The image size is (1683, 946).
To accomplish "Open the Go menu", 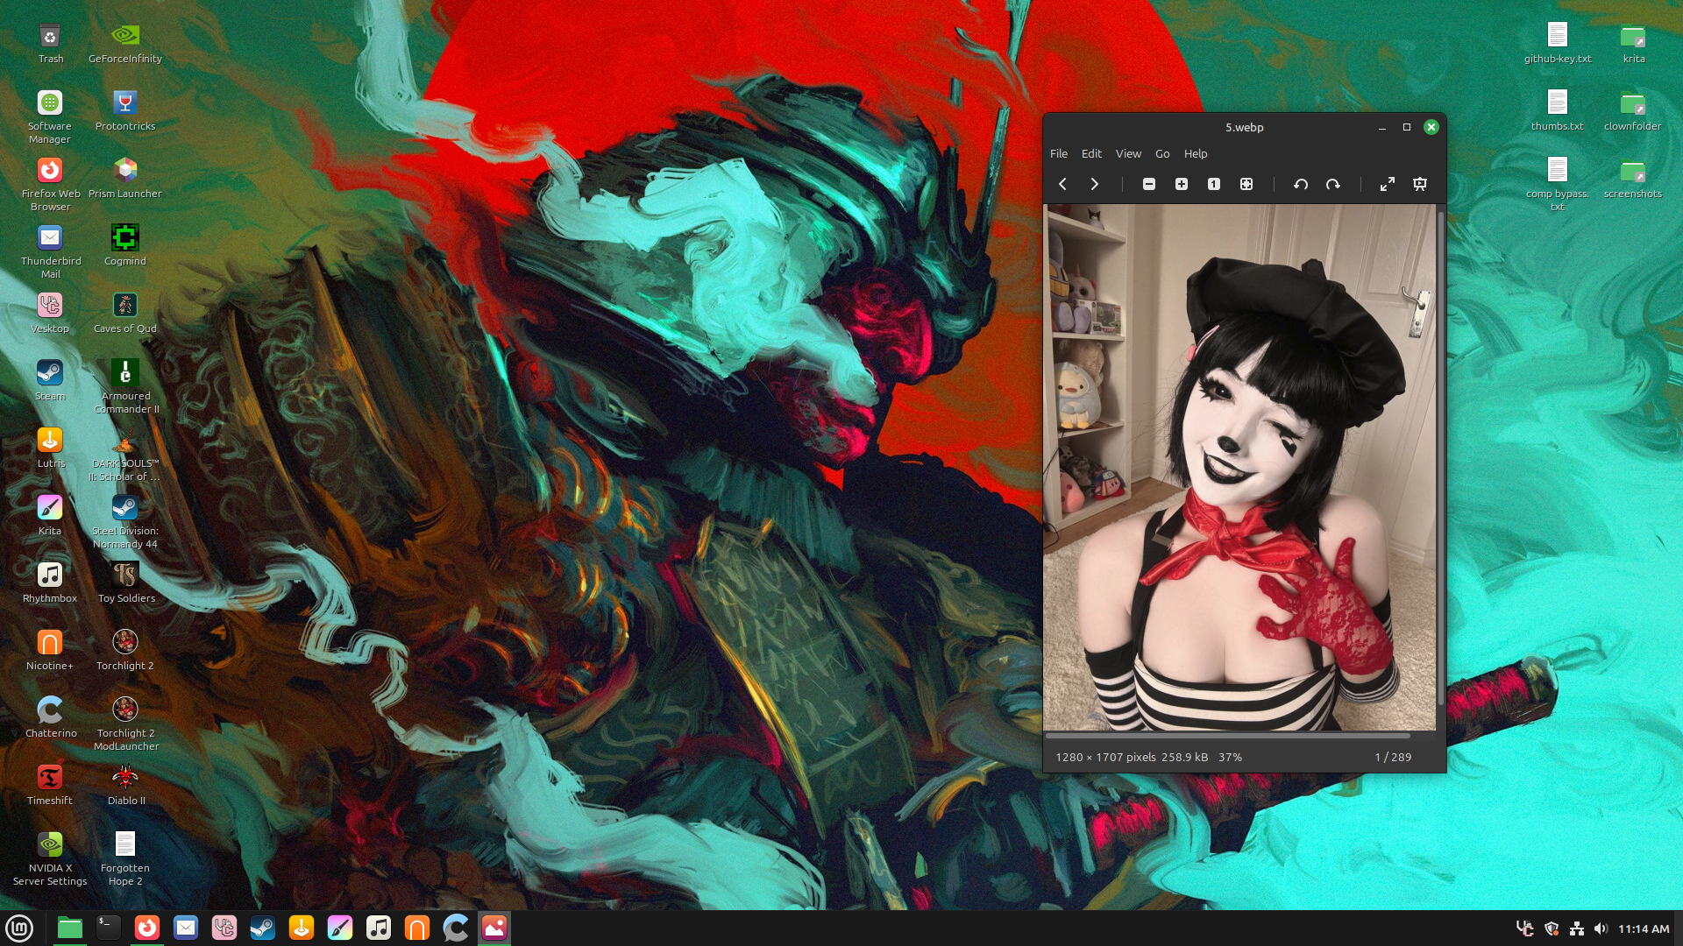I will [x=1162, y=153].
